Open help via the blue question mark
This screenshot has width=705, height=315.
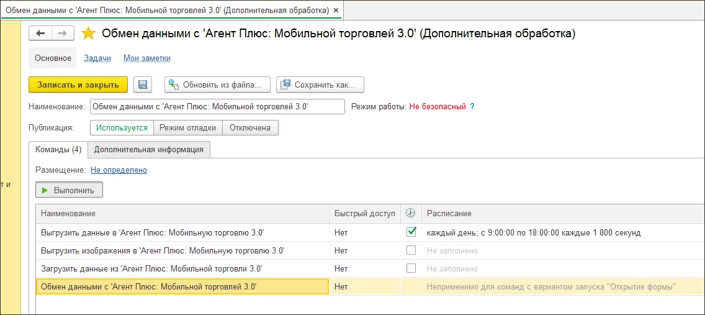(x=472, y=107)
